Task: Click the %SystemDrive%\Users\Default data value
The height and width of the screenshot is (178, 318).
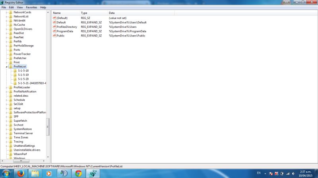Action: 128,22
